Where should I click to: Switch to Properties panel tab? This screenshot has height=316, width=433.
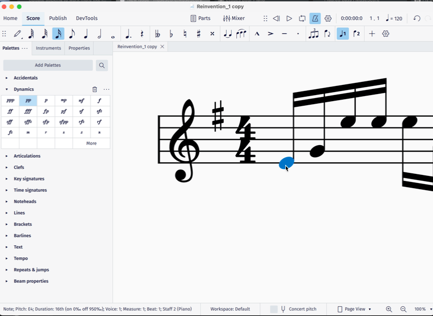coord(79,48)
